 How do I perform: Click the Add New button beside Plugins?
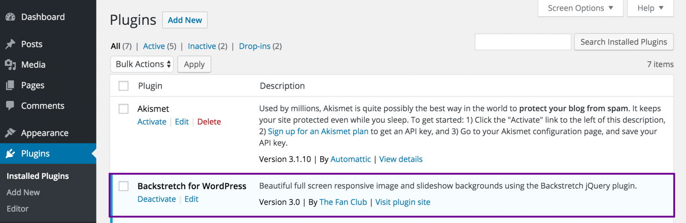tap(185, 20)
